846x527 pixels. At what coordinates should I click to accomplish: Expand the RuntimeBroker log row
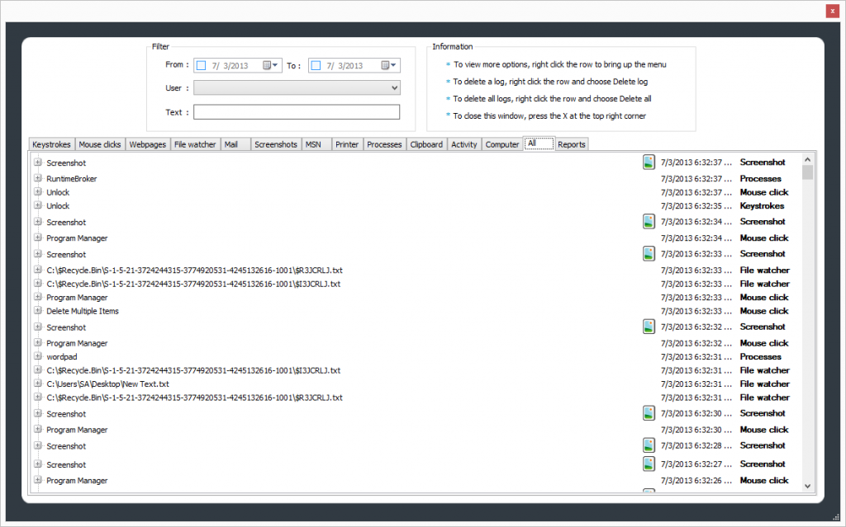click(x=38, y=178)
